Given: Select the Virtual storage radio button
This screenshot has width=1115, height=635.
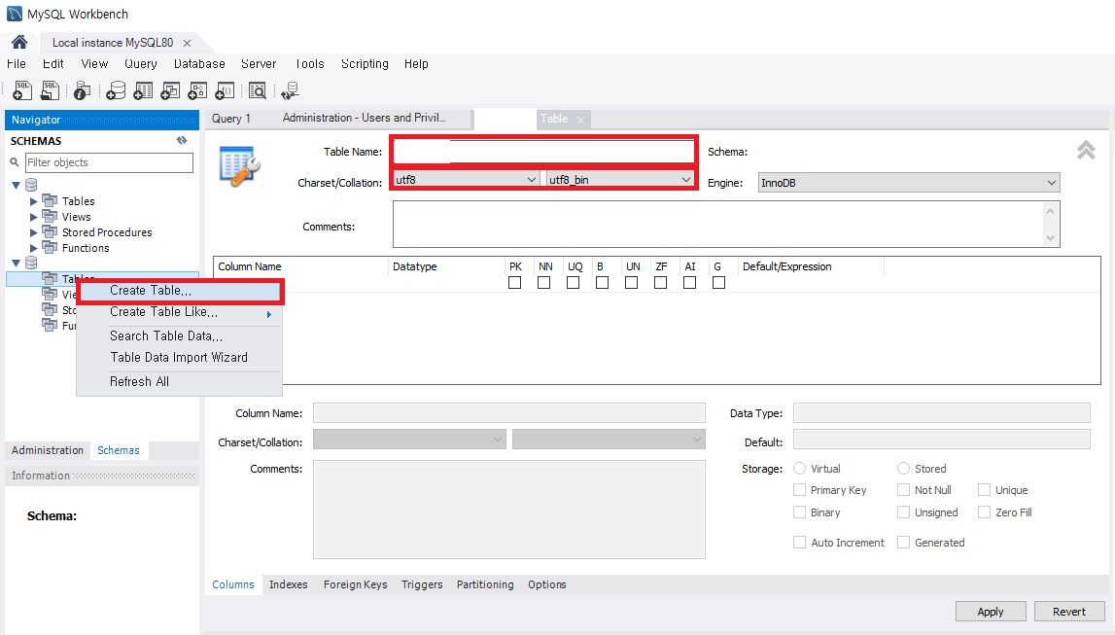Looking at the screenshot, I should point(799,468).
